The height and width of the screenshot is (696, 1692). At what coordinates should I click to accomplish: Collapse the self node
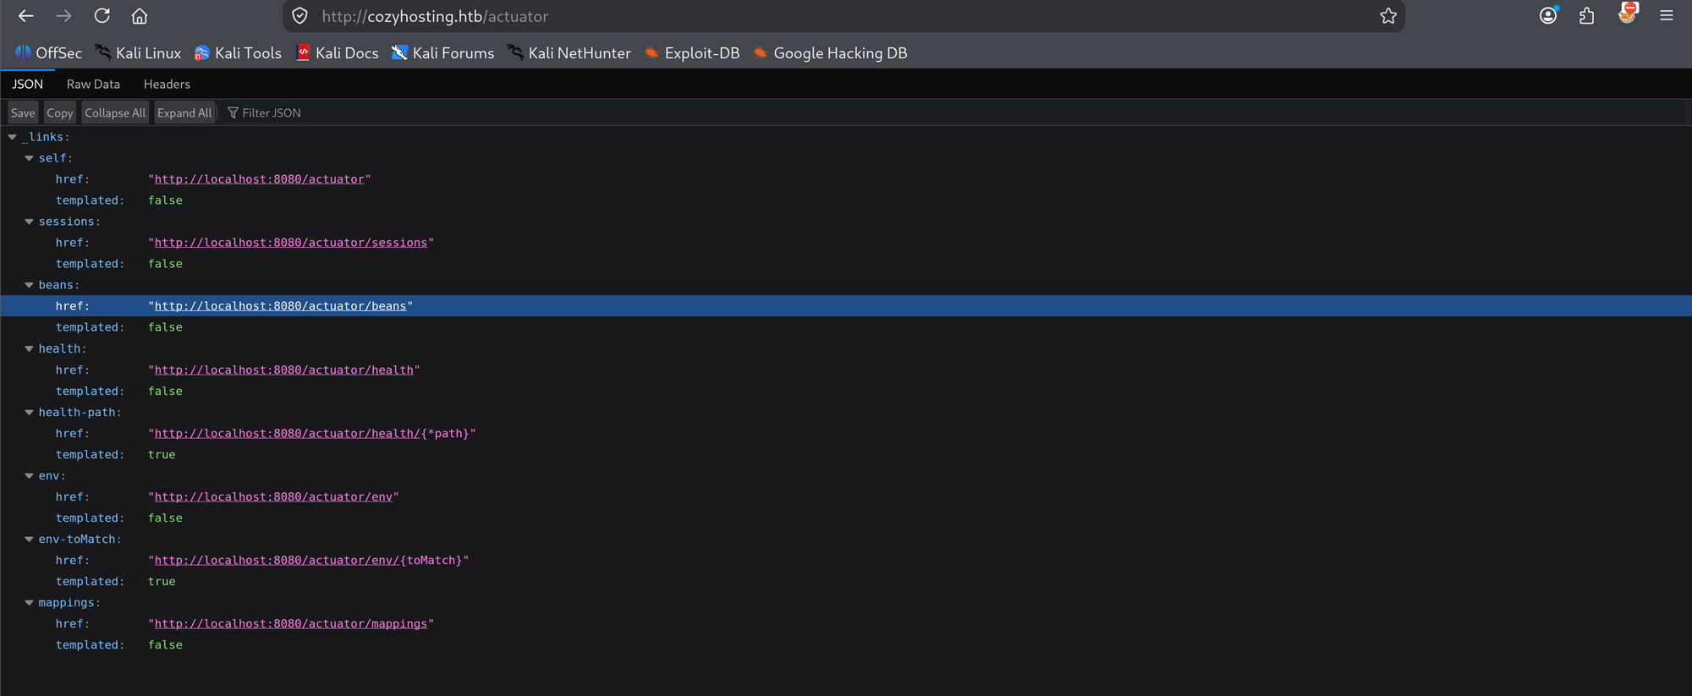click(29, 158)
